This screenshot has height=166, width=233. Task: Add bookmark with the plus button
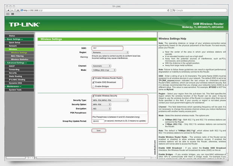(x=18, y=10)
